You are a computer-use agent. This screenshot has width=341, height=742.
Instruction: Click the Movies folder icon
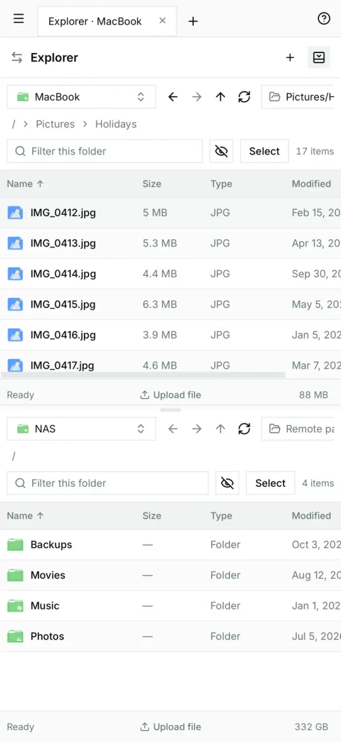(15, 575)
